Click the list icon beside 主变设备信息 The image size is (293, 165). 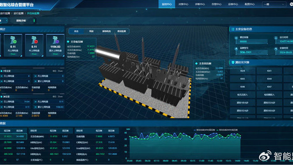(x=232, y=29)
